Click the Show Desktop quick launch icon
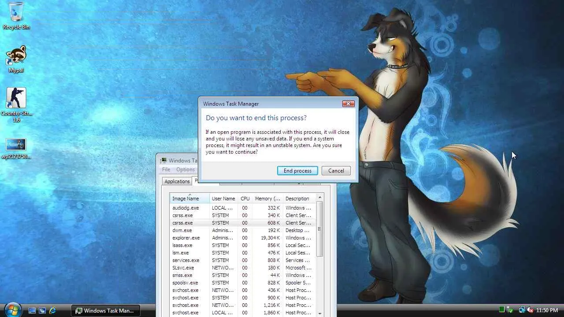This screenshot has height=317, width=564. pos(32,310)
